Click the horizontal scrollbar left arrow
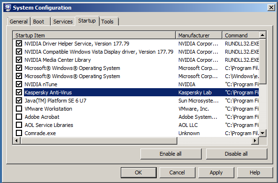The height and width of the screenshot is (183, 278). (17, 141)
